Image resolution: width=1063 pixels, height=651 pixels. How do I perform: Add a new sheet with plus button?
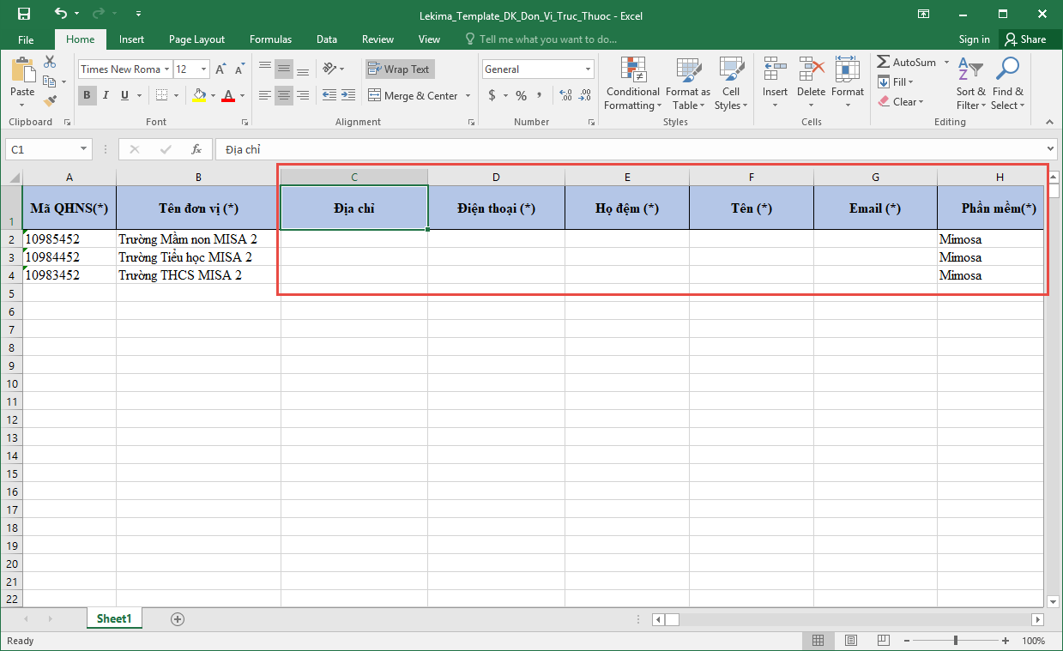[x=178, y=618]
